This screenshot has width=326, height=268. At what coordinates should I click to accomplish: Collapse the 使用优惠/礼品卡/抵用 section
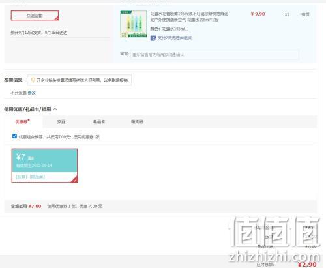click(55, 109)
